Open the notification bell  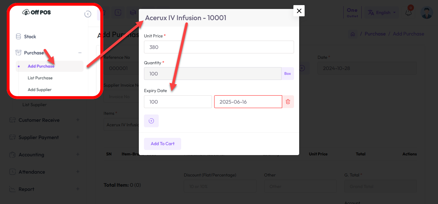pyautogui.click(x=408, y=12)
